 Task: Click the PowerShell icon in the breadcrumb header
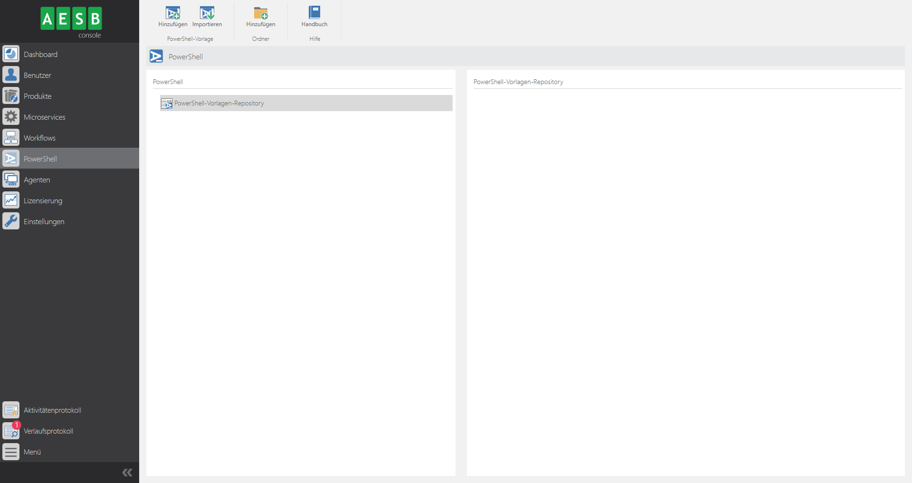tap(156, 56)
